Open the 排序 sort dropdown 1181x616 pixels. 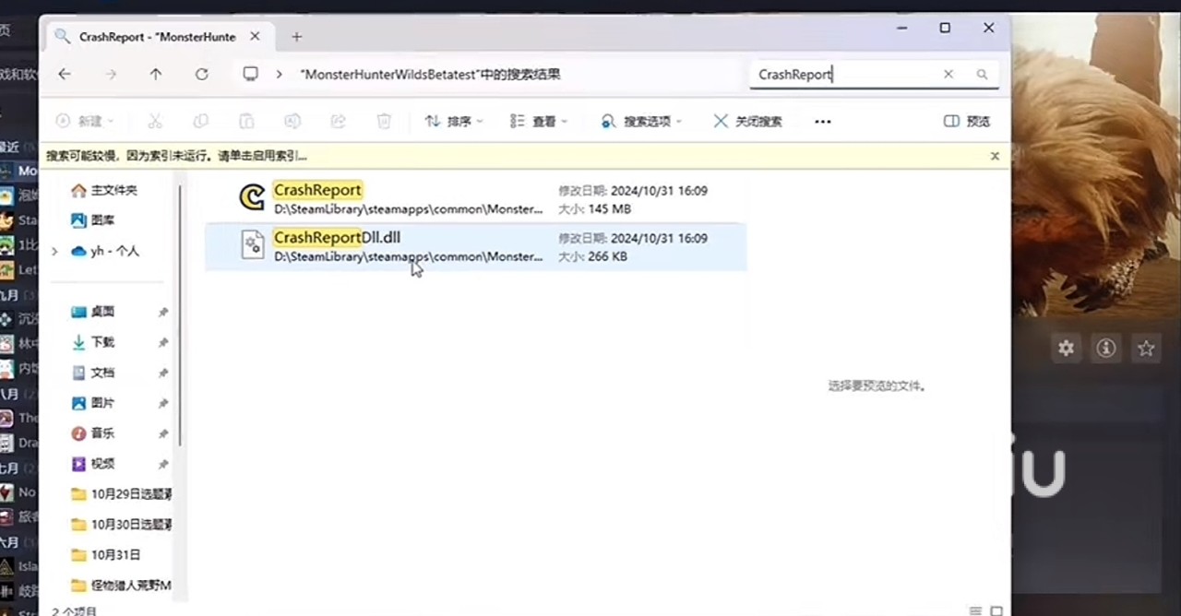click(x=454, y=122)
